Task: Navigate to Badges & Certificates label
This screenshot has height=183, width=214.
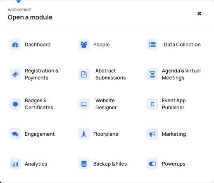Action: click(39, 104)
